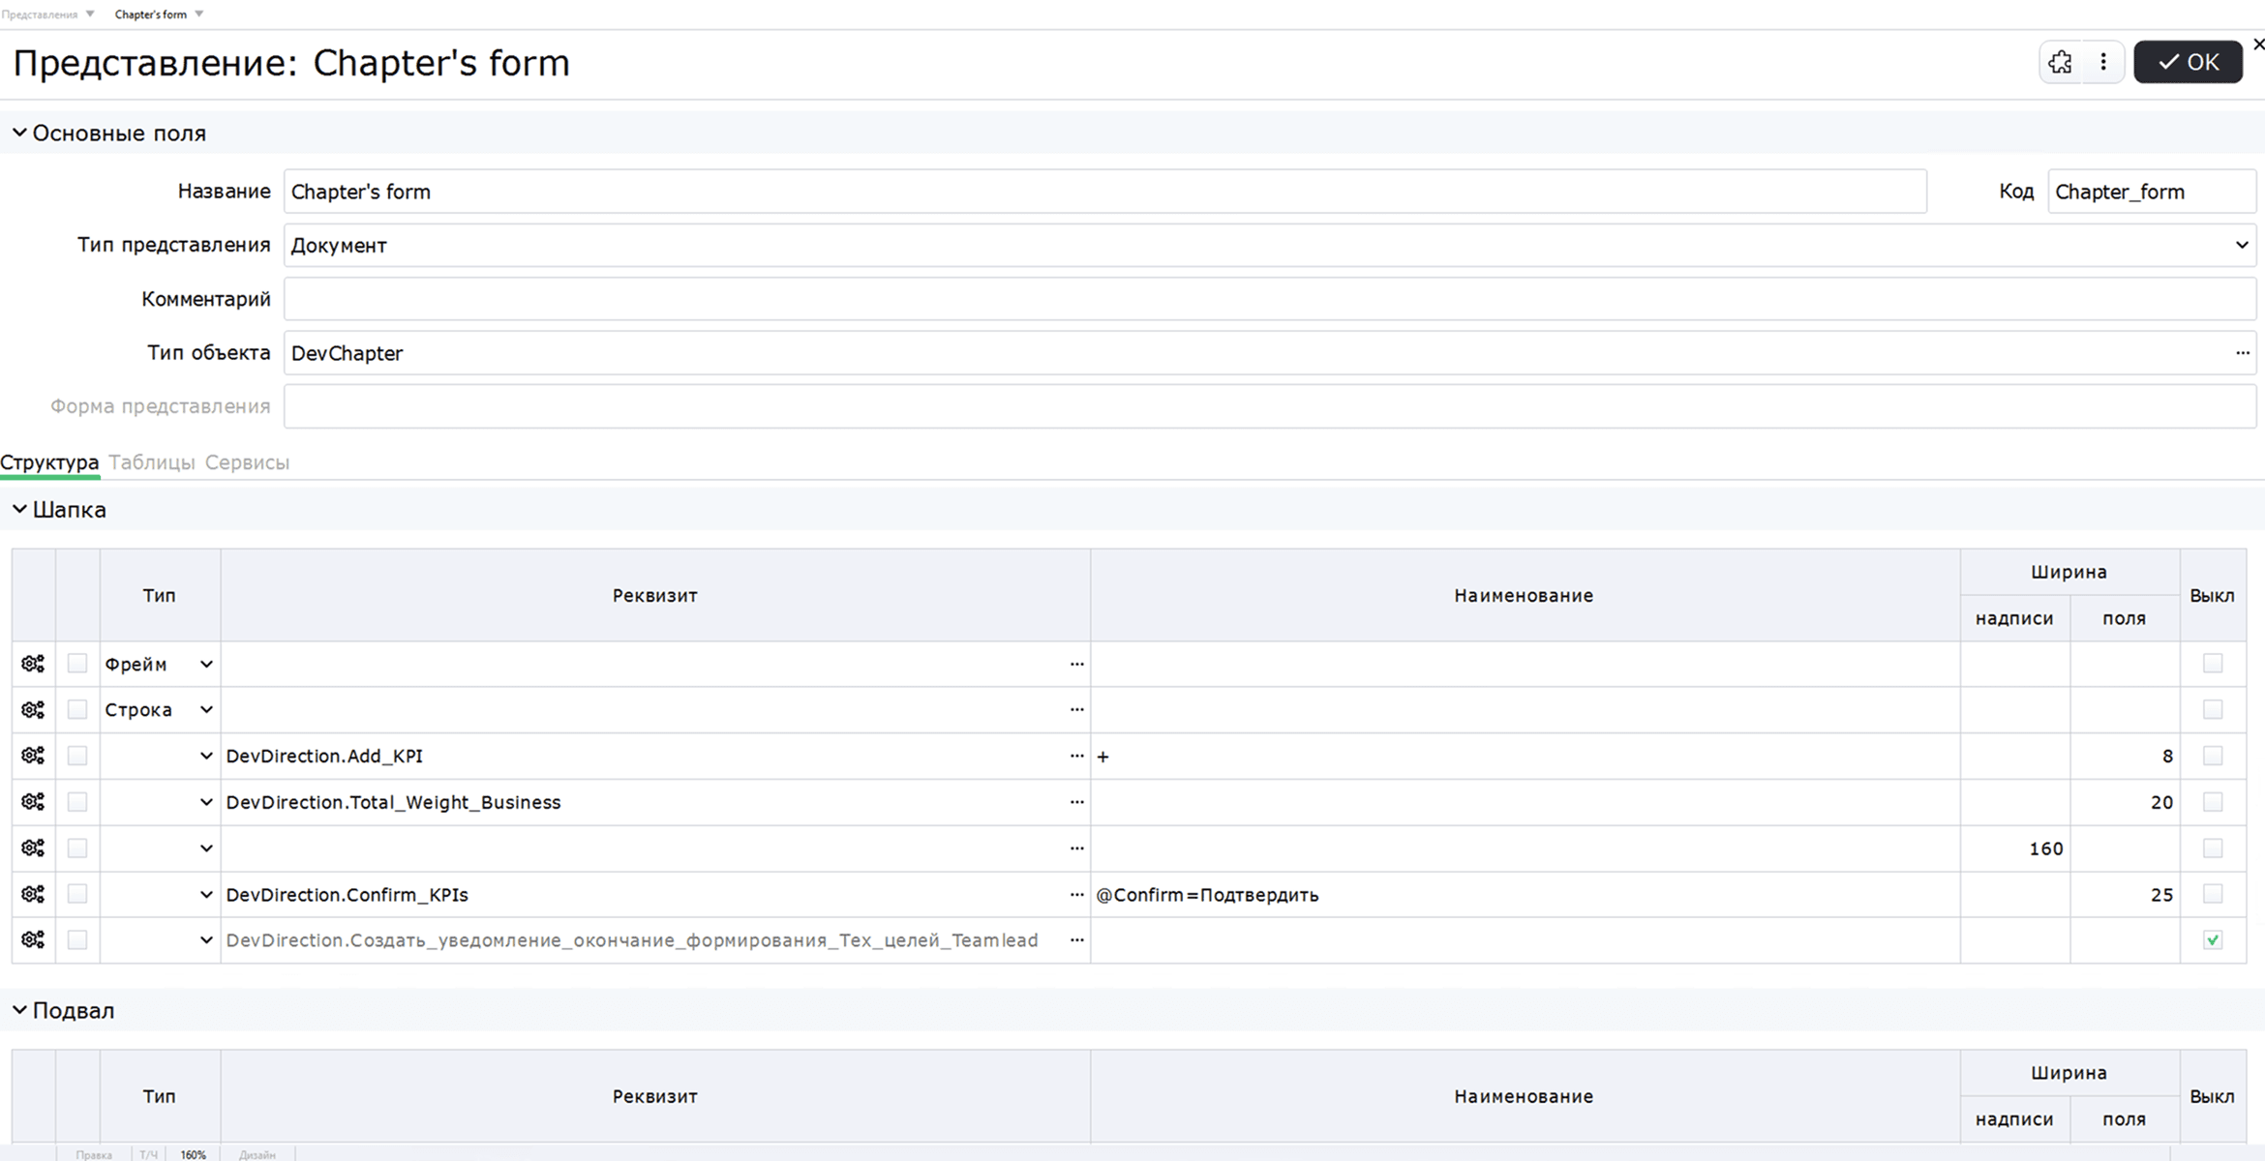This screenshot has height=1161, width=2265.
Task: Click the gear icon on the Фрейм row
Action: [33, 664]
